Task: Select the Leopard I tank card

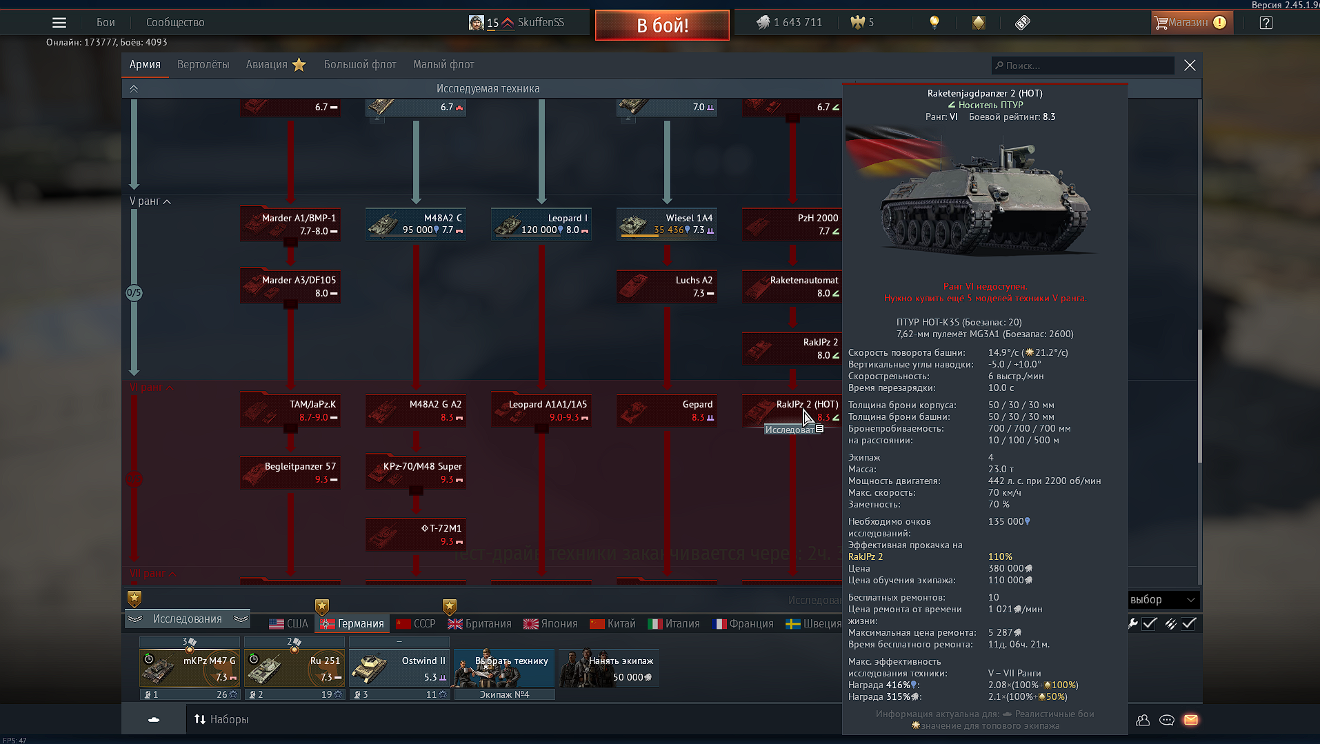Action: 541,224
